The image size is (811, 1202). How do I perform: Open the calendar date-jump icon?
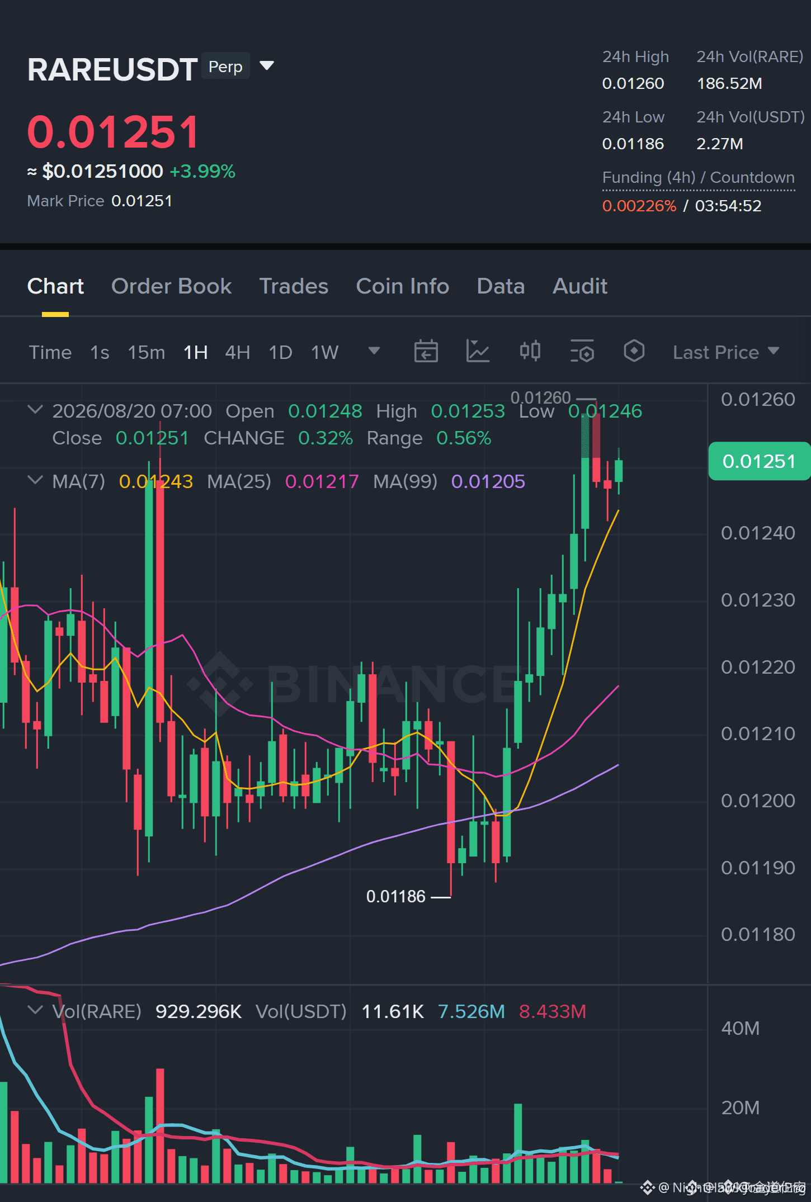coord(426,352)
